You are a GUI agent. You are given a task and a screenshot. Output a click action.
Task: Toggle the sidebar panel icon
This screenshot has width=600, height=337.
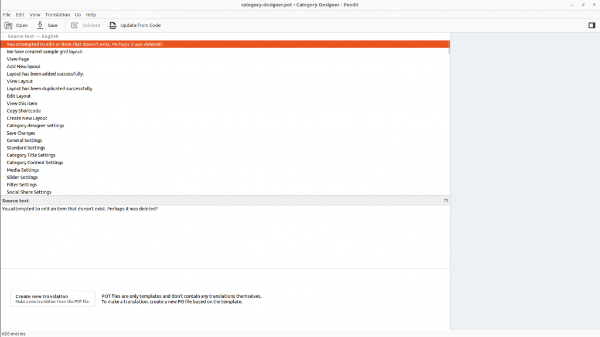592,25
